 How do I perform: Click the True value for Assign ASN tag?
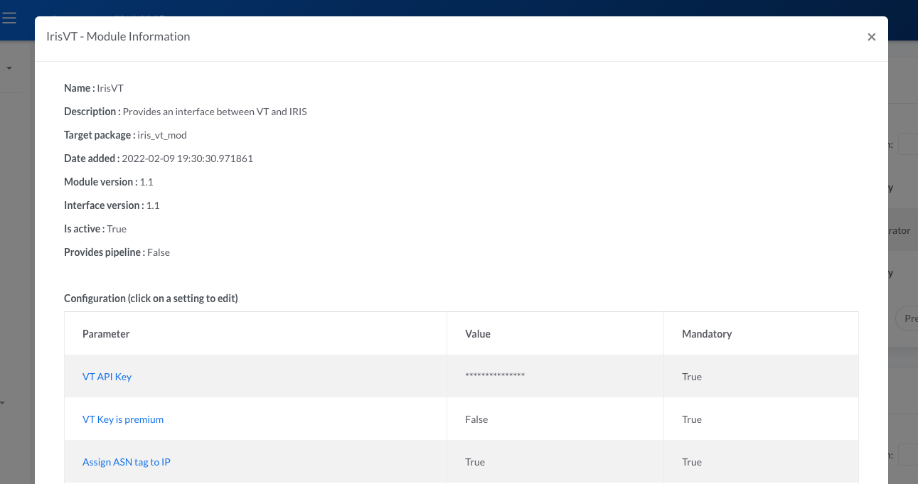pyautogui.click(x=475, y=462)
